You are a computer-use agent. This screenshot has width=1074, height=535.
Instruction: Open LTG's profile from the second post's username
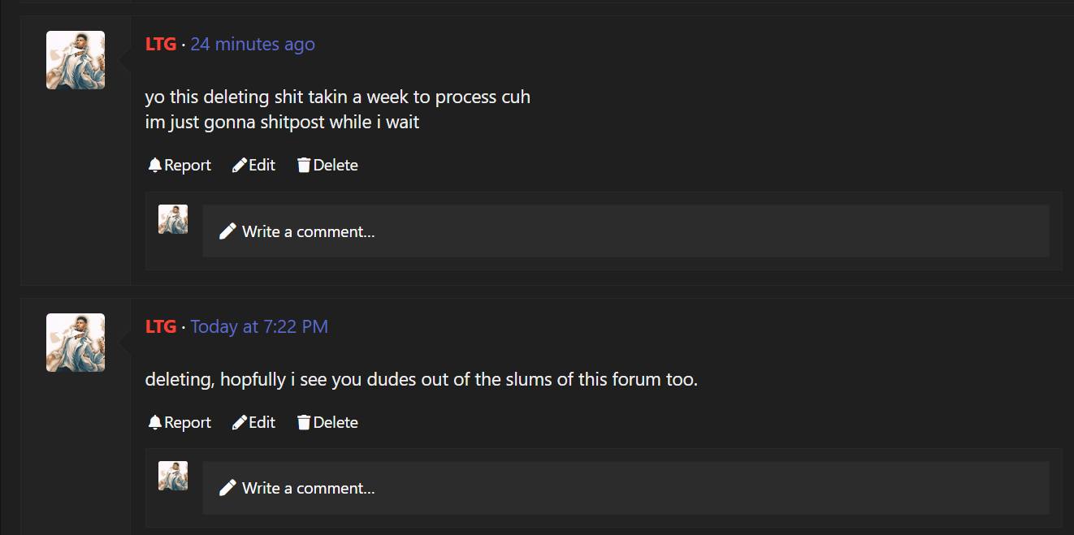pyautogui.click(x=161, y=326)
